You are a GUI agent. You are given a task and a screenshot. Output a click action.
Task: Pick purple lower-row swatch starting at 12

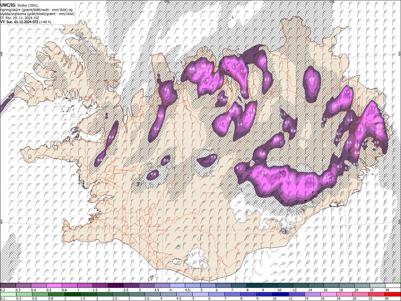pyautogui.click(x=296, y=294)
